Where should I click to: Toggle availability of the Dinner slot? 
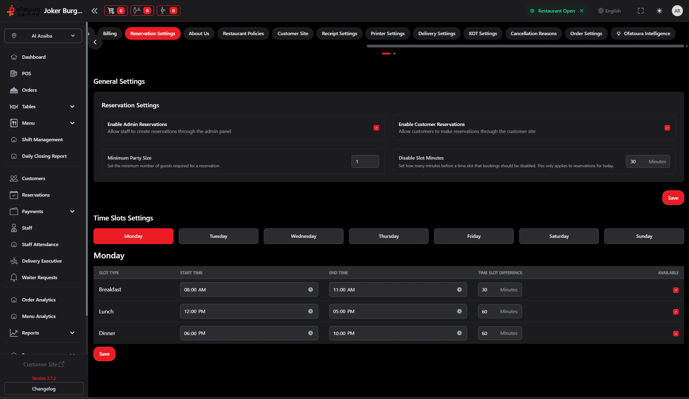click(676, 334)
